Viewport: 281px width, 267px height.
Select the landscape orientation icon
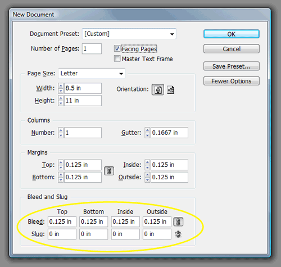170,90
